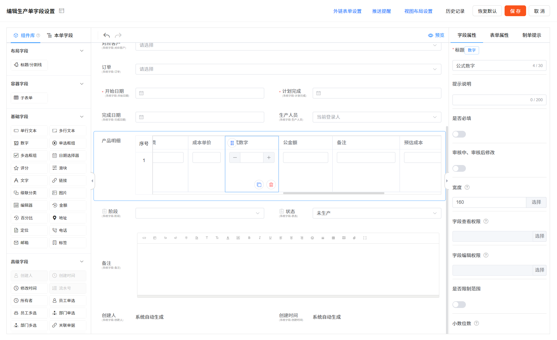Click the help icon next to 宽度
Image resolution: width=557 pixels, height=340 pixels.
click(x=467, y=187)
